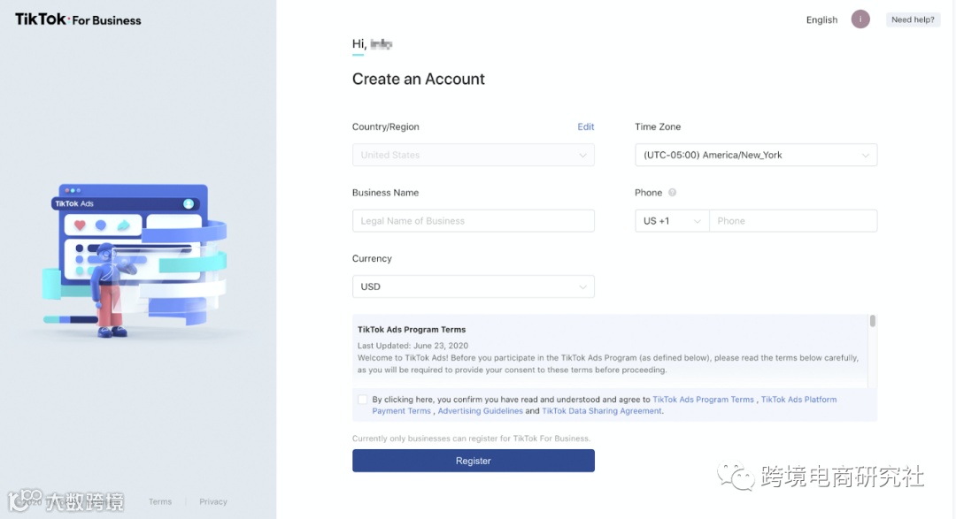Open the user avatar profile menu
Screen dimensions: 956x519
(x=860, y=19)
